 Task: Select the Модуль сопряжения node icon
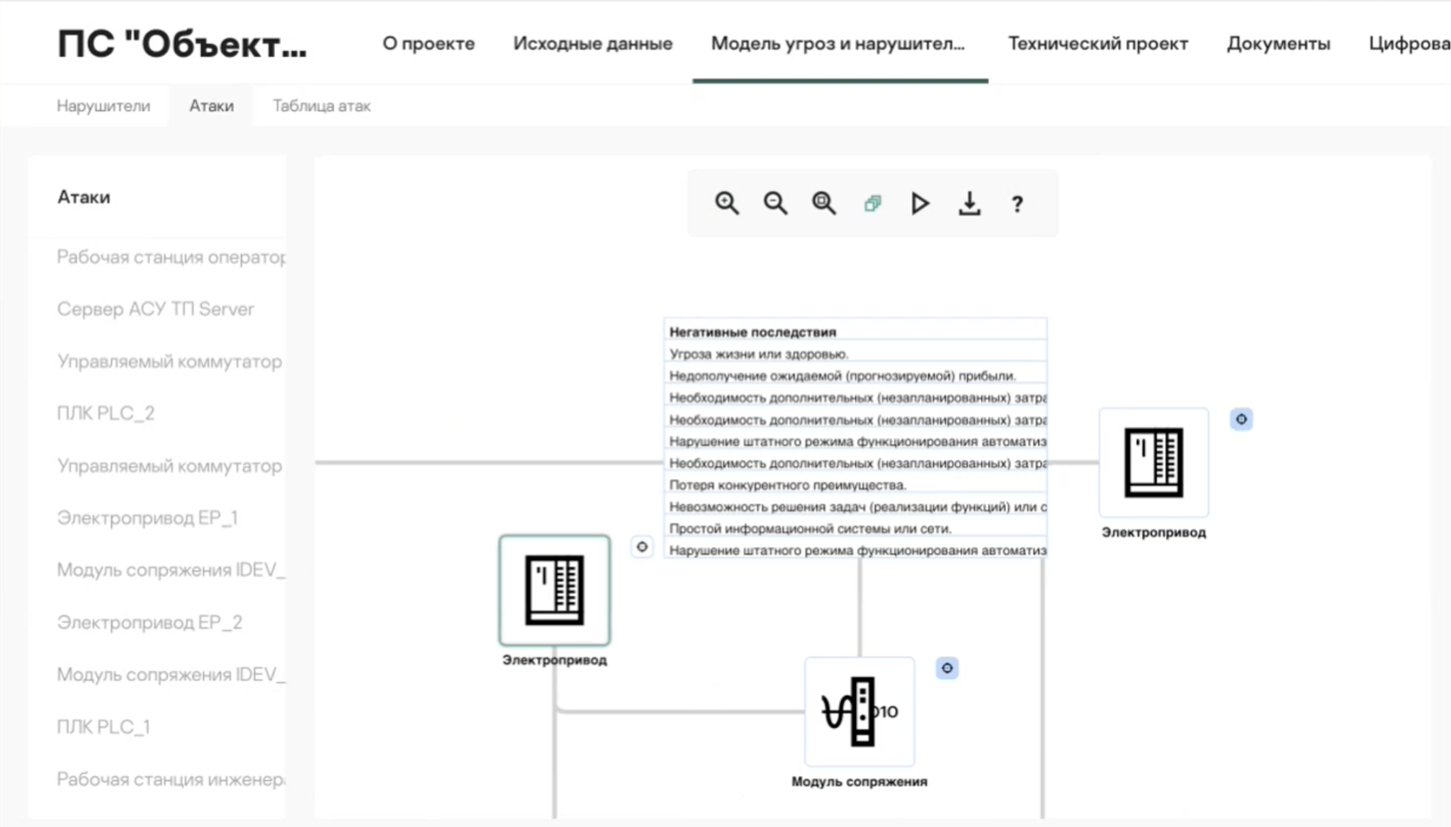point(859,711)
